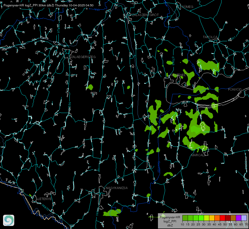Click the 10 value on legend scale

tap(182, 225)
